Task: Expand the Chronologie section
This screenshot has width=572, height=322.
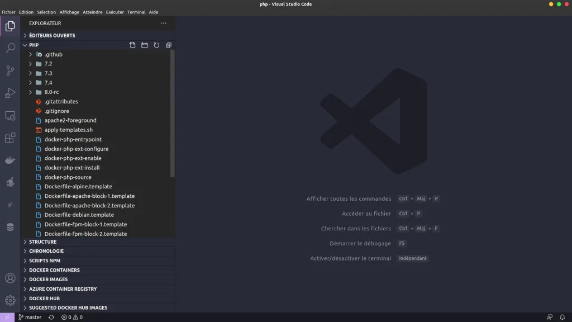Action: point(46,251)
